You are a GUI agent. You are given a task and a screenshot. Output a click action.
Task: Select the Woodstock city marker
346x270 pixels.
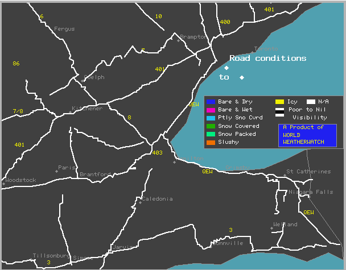click(x=3, y=184)
